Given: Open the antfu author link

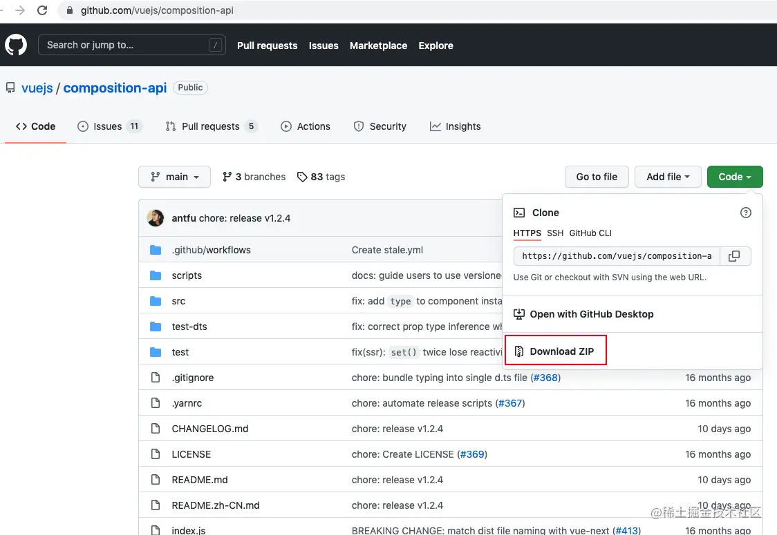Looking at the screenshot, I should click(x=184, y=218).
